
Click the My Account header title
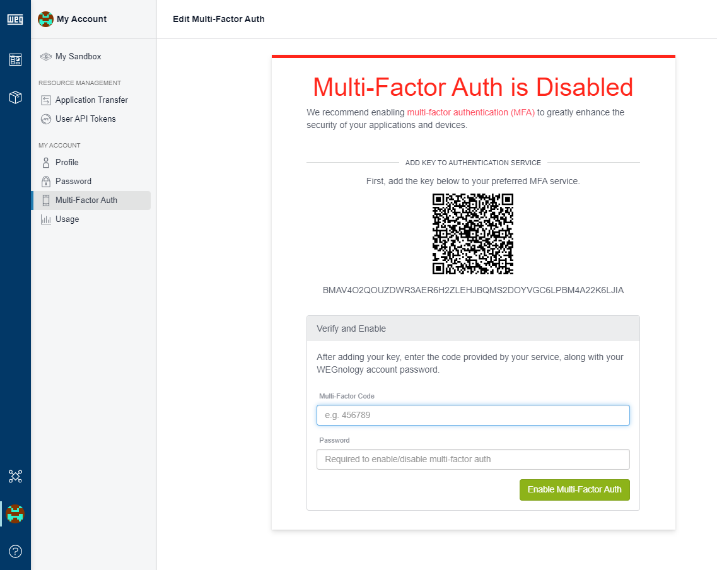click(81, 19)
